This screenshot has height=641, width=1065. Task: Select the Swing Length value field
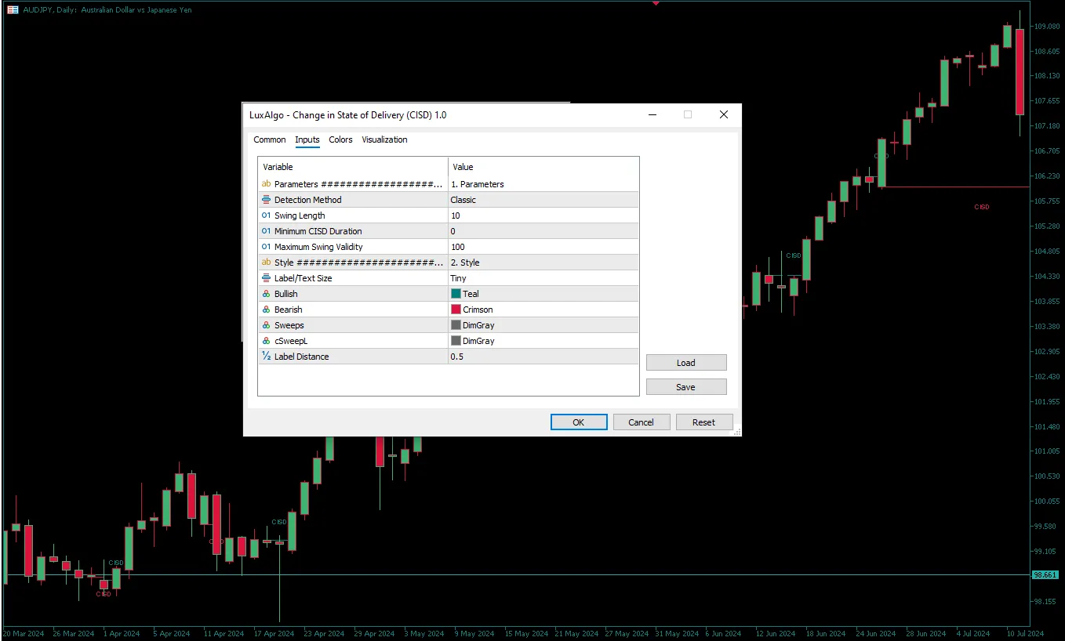coord(543,215)
